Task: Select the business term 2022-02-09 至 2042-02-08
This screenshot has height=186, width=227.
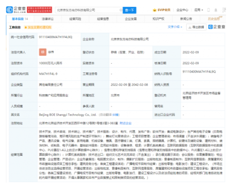Action: coord(129,85)
